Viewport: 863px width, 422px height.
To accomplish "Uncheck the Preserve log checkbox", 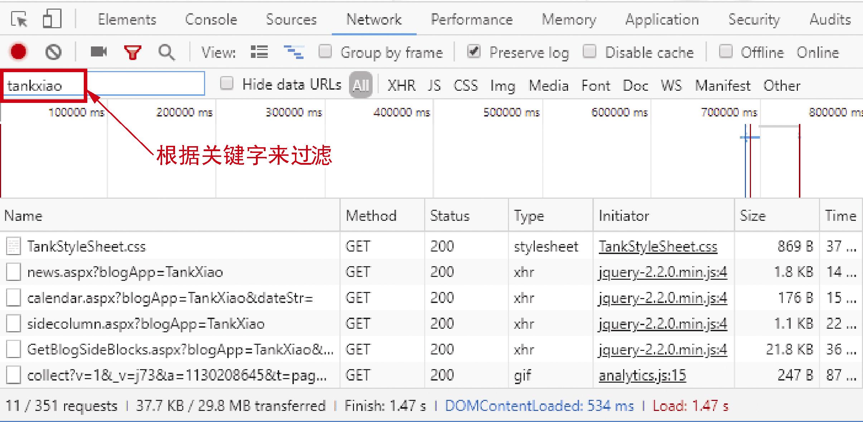I will click(x=474, y=51).
